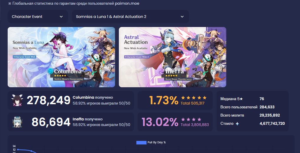Toggle the Pull By Day % legend
Image resolution: width=300 pixels, height=153 pixels.
click(x=151, y=142)
